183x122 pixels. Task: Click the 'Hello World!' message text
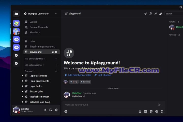pyautogui.click(x=79, y=96)
